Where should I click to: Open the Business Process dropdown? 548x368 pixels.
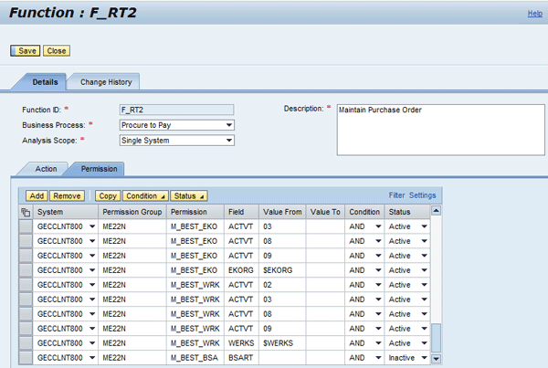click(228, 125)
